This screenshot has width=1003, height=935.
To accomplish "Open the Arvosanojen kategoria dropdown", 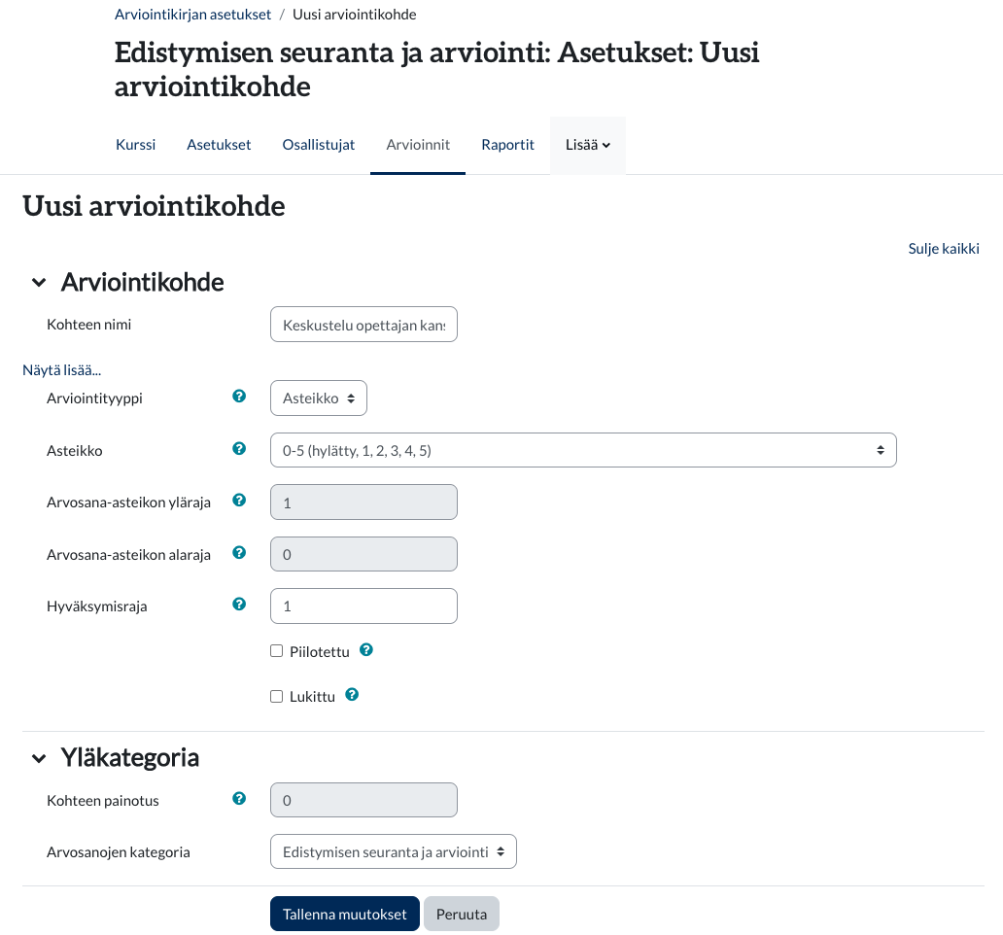I will tap(393, 851).
